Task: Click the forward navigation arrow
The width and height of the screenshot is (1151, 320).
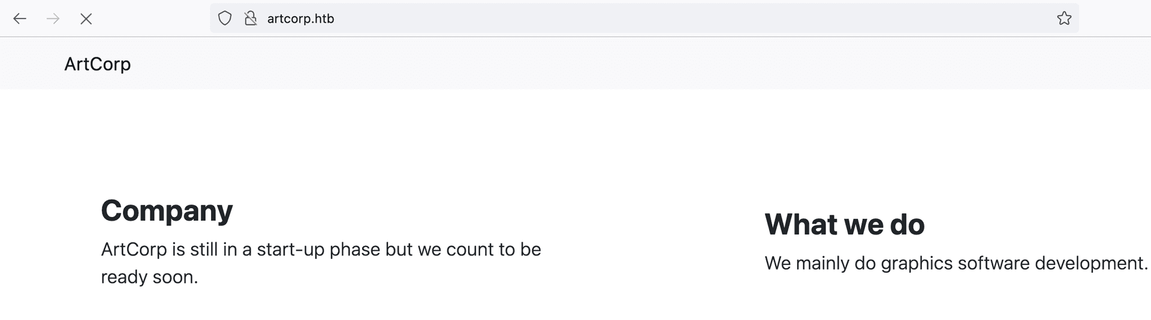Action: point(53,19)
